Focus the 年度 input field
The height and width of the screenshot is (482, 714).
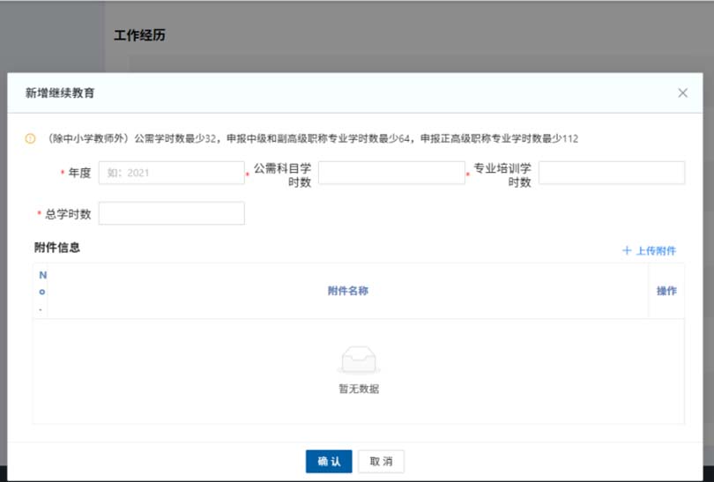(171, 173)
